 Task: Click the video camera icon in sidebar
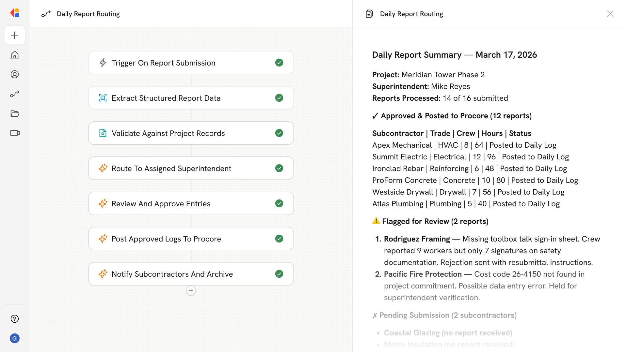click(x=15, y=133)
